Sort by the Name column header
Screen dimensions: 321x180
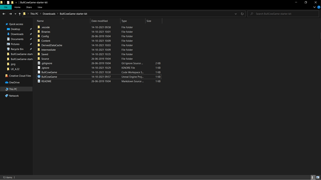point(63,21)
